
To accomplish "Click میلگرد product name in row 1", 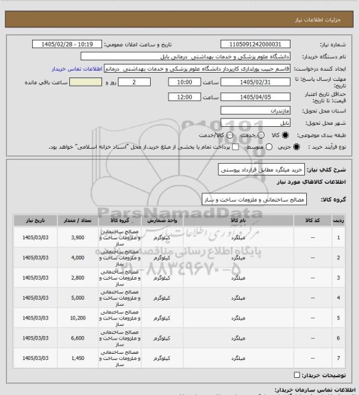I will (x=238, y=237).
